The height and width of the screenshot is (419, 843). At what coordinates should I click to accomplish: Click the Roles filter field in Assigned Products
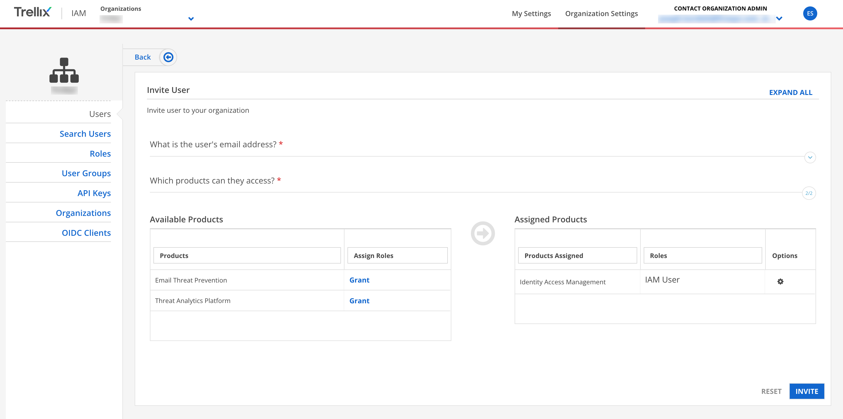(x=703, y=255)
